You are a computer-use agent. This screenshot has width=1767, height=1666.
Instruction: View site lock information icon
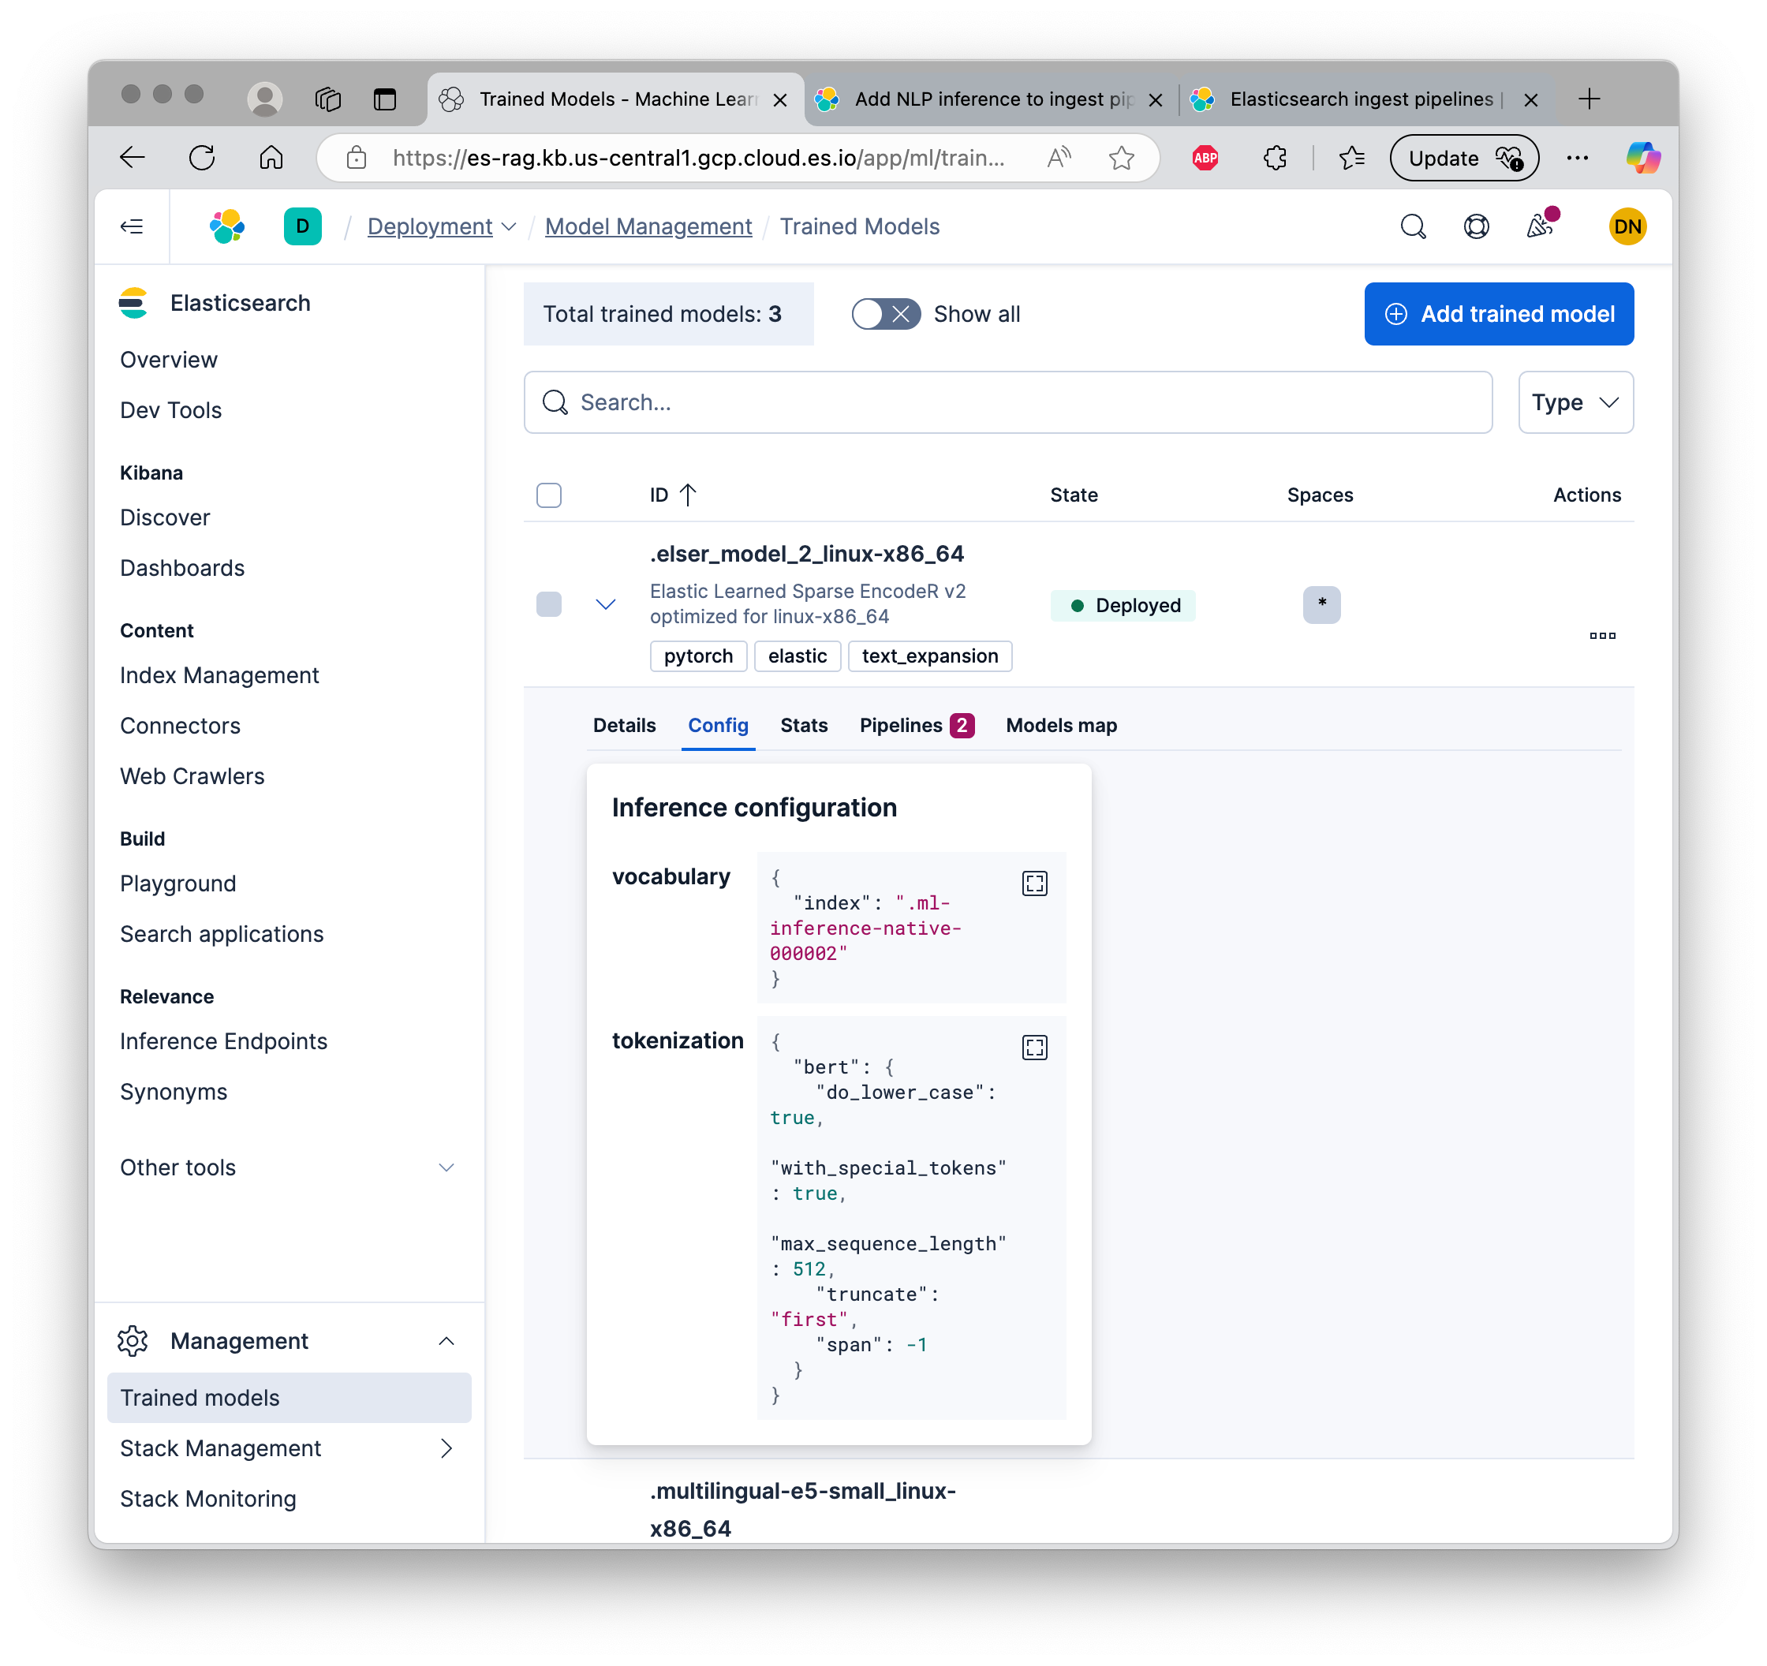click(357, 159)
